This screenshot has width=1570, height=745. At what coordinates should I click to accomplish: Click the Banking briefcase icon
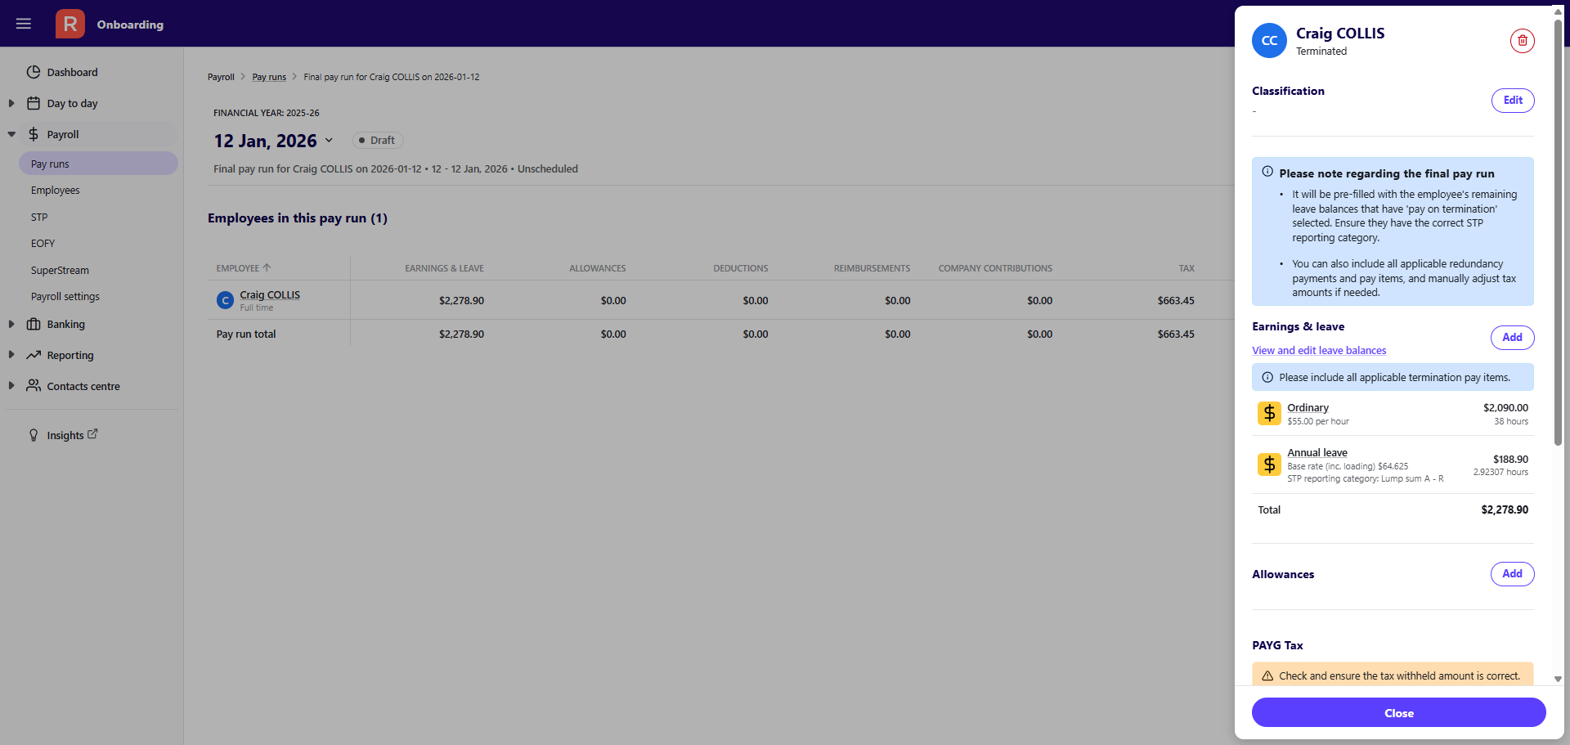(x=34, y=324)
